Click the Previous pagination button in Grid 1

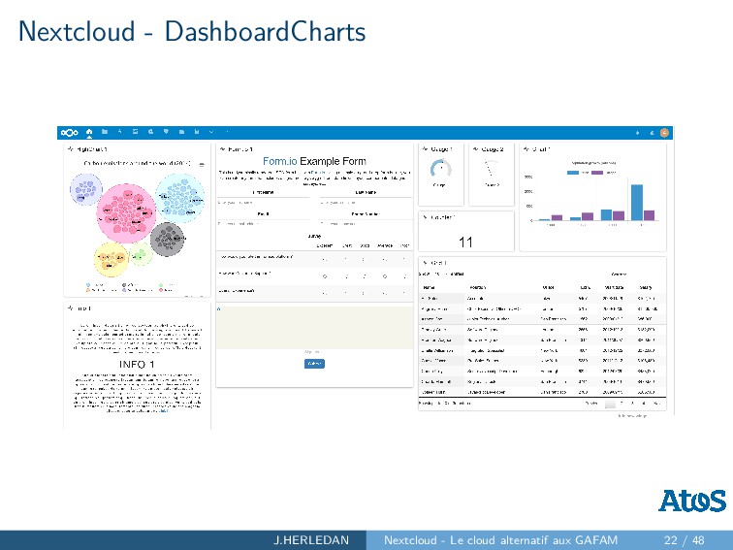point(591,404)
